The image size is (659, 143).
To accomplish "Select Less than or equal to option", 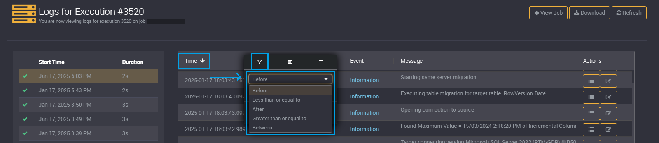I will (x=290, y=100).
